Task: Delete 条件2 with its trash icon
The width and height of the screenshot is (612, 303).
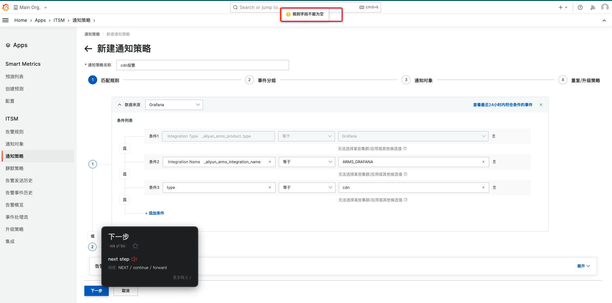Action: (494, 162)
